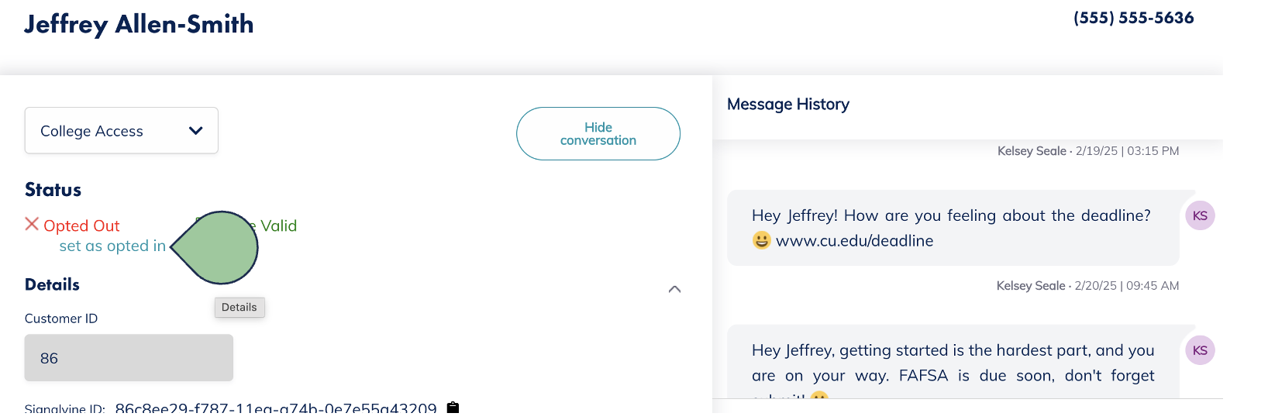Viewport: 1268px width, 420px height.
Task: Click the Valid phone status label
Action: pyautogui.click(x=278, y=225)
